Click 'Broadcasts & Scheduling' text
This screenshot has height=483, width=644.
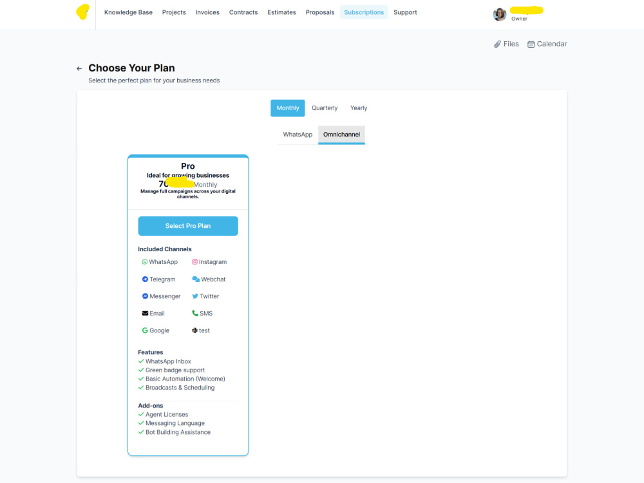(180, 387)
